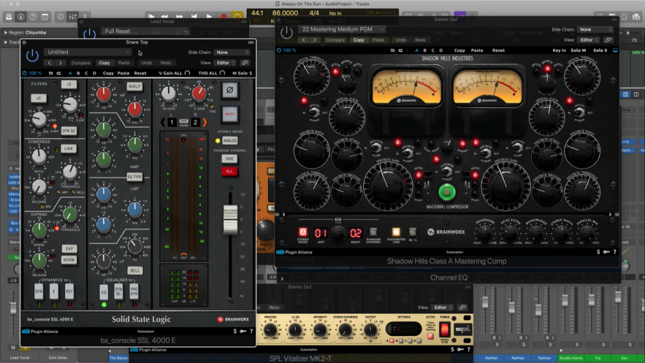Click the green mastering compressor button

[x=447, y=191]
